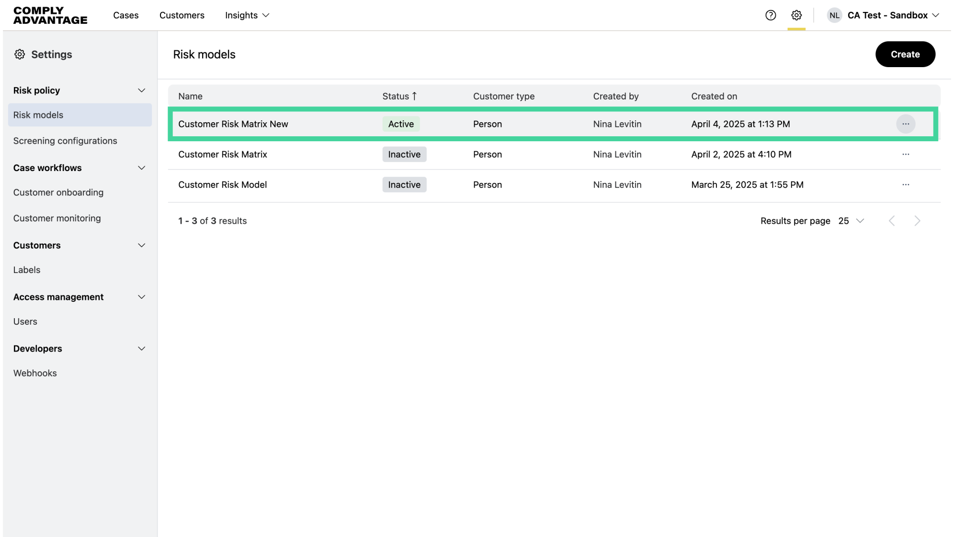
Task: Open Screening configurations settings
Action: [x=65, y=141]
